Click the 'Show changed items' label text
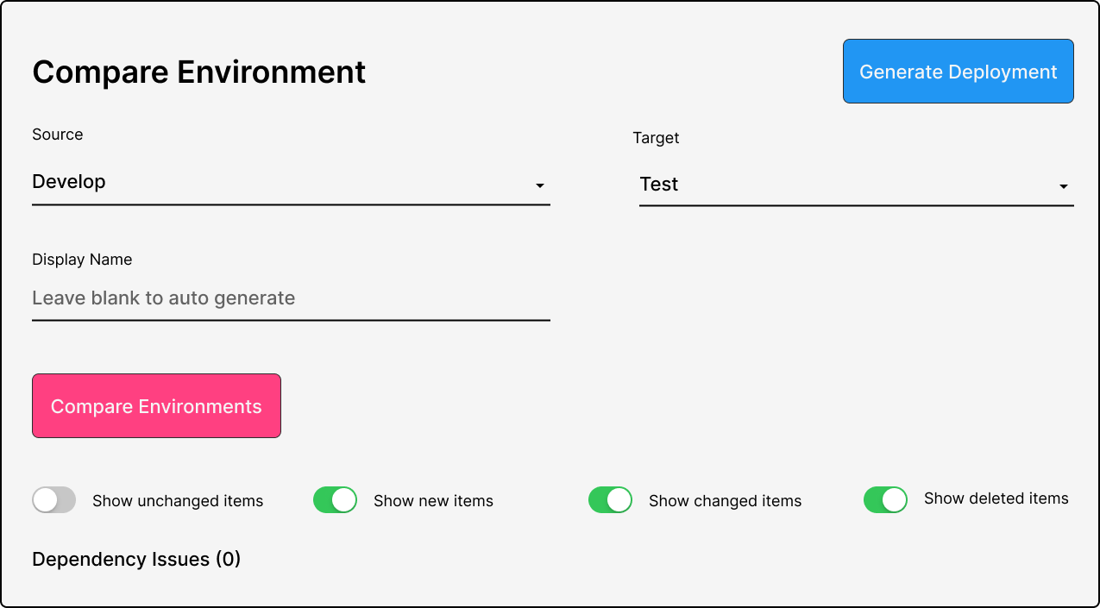Screen dimensions: 1100x608 [x=725, y=501]
